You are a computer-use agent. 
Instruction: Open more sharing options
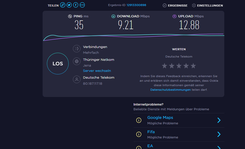coord(82,5)
